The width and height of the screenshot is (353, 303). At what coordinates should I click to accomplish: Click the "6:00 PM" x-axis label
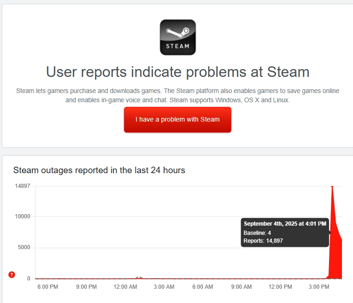(48, 287)
